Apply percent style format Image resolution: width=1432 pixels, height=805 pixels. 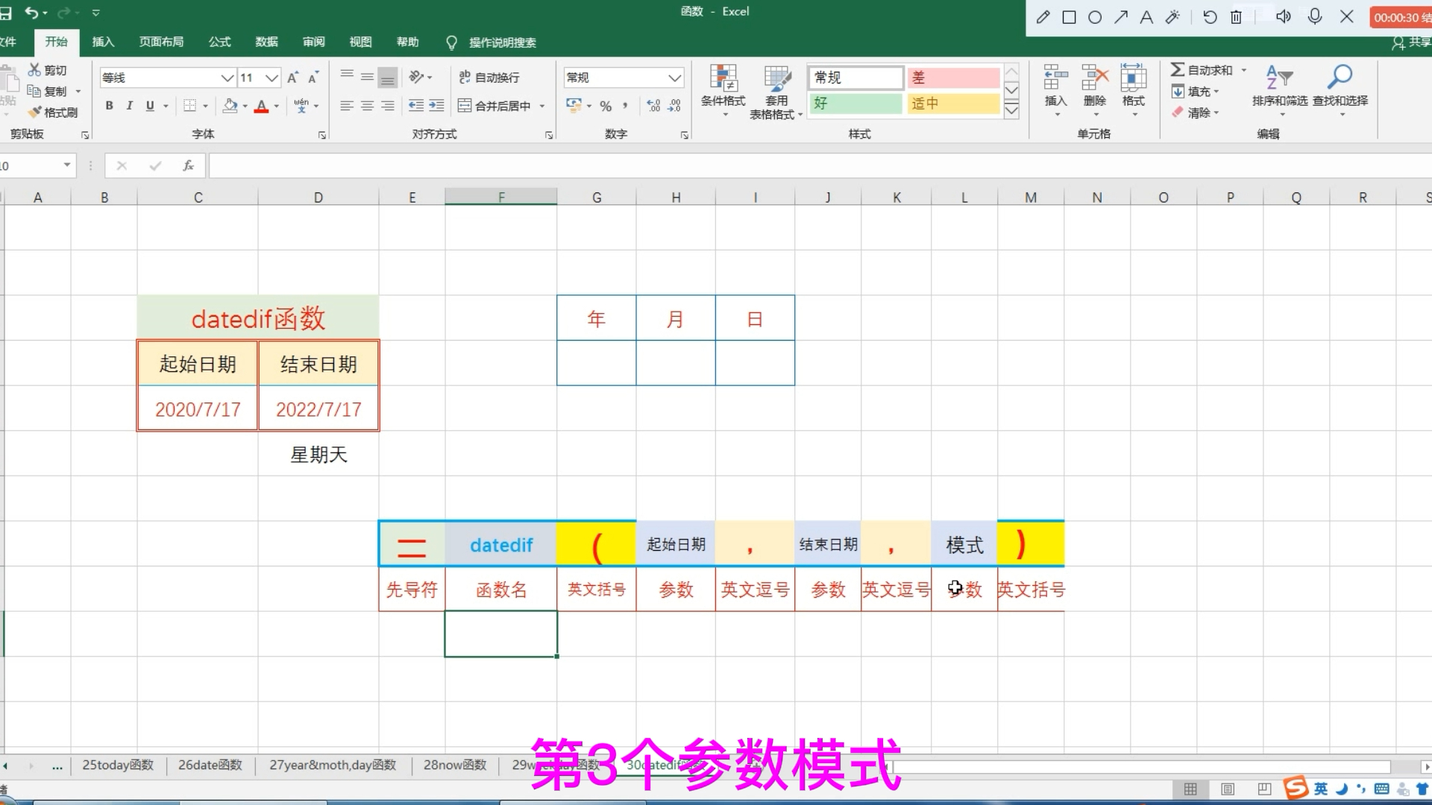[x=606, y=106]
